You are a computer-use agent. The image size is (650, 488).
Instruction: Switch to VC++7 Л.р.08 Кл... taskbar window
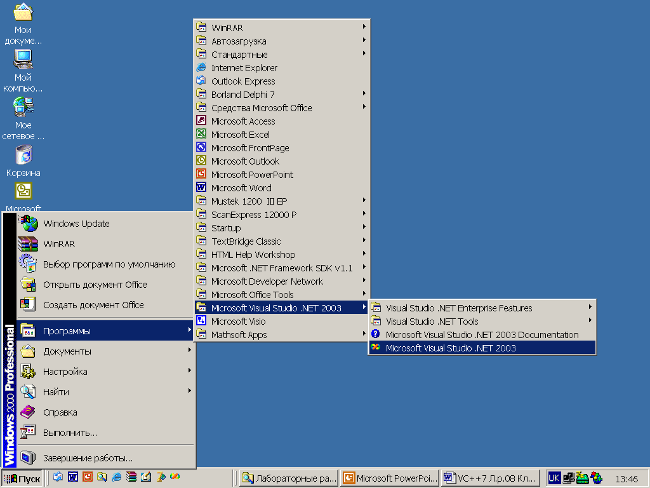pos(491,478)
